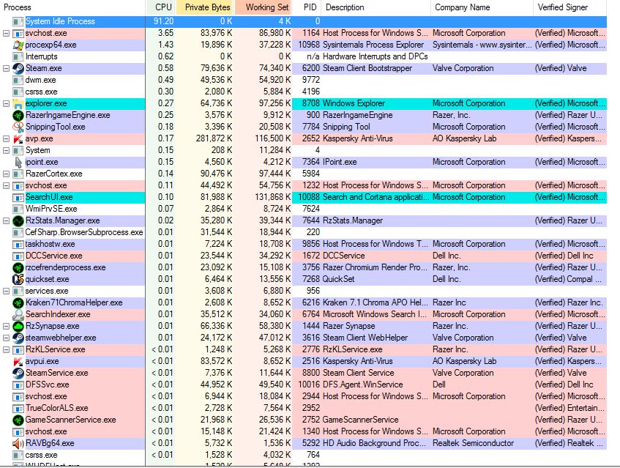Click the RzSynapse.exe green cloud icon
Image resolution: width=620 pixels, height=468 pixels.
(18, 326)
